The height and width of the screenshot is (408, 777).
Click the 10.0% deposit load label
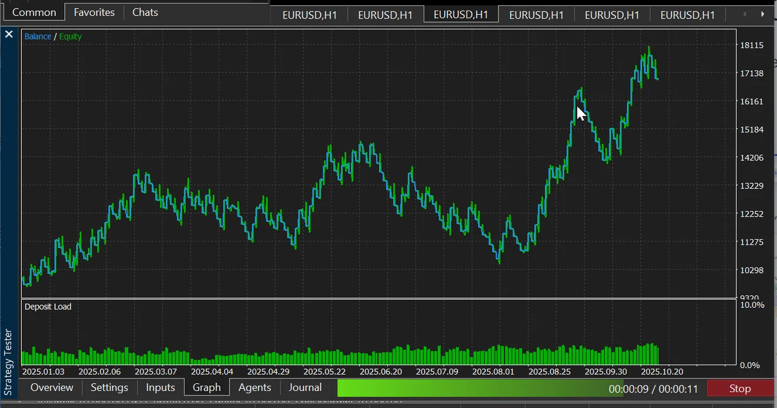click(x=752, y=305)
